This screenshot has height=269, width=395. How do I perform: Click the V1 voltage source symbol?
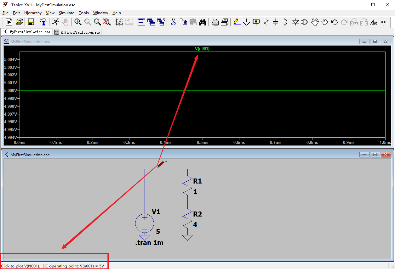(145, 224)
